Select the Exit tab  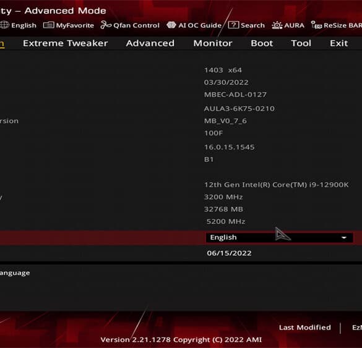(338, 43)
